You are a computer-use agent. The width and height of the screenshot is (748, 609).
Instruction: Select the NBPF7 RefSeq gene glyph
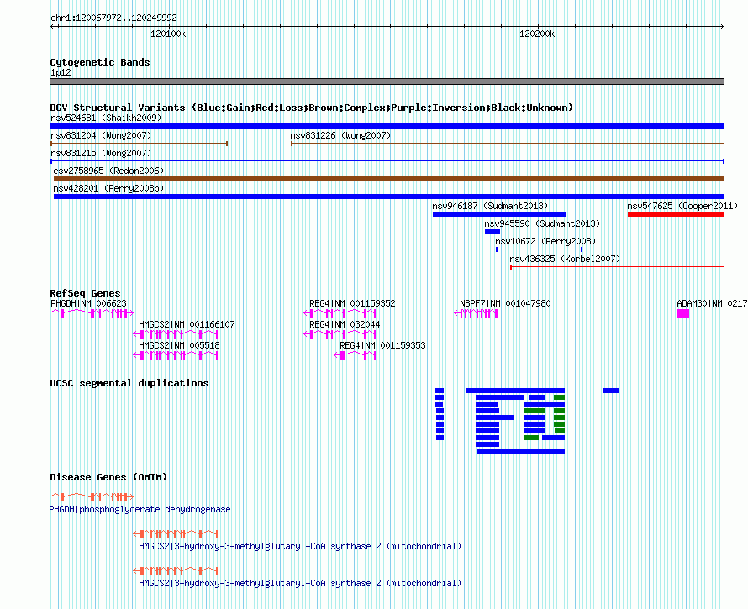click(476, 312)
